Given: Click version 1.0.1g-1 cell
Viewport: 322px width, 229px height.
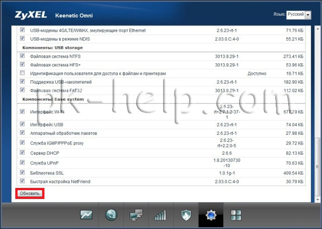Looking at the screenshot, I should pos(227,173).
